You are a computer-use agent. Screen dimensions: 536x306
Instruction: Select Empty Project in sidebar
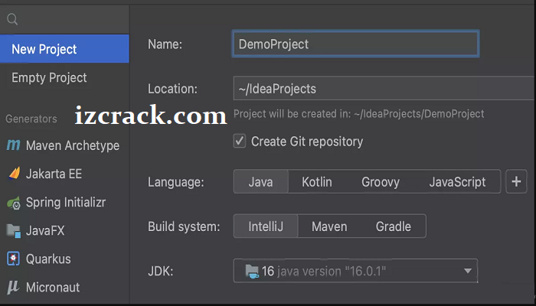64,77
